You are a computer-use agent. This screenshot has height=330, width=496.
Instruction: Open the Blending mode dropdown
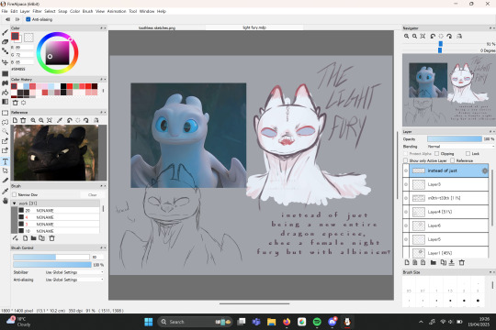(x=460, y=147)
